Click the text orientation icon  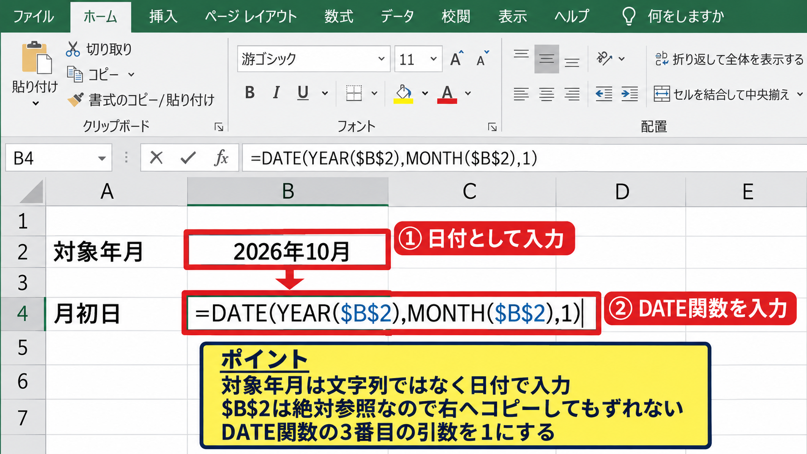click(604, 58)
